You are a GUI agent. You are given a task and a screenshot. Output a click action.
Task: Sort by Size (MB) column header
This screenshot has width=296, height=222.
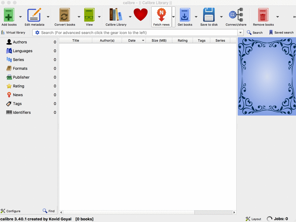(x=159, y=40)
